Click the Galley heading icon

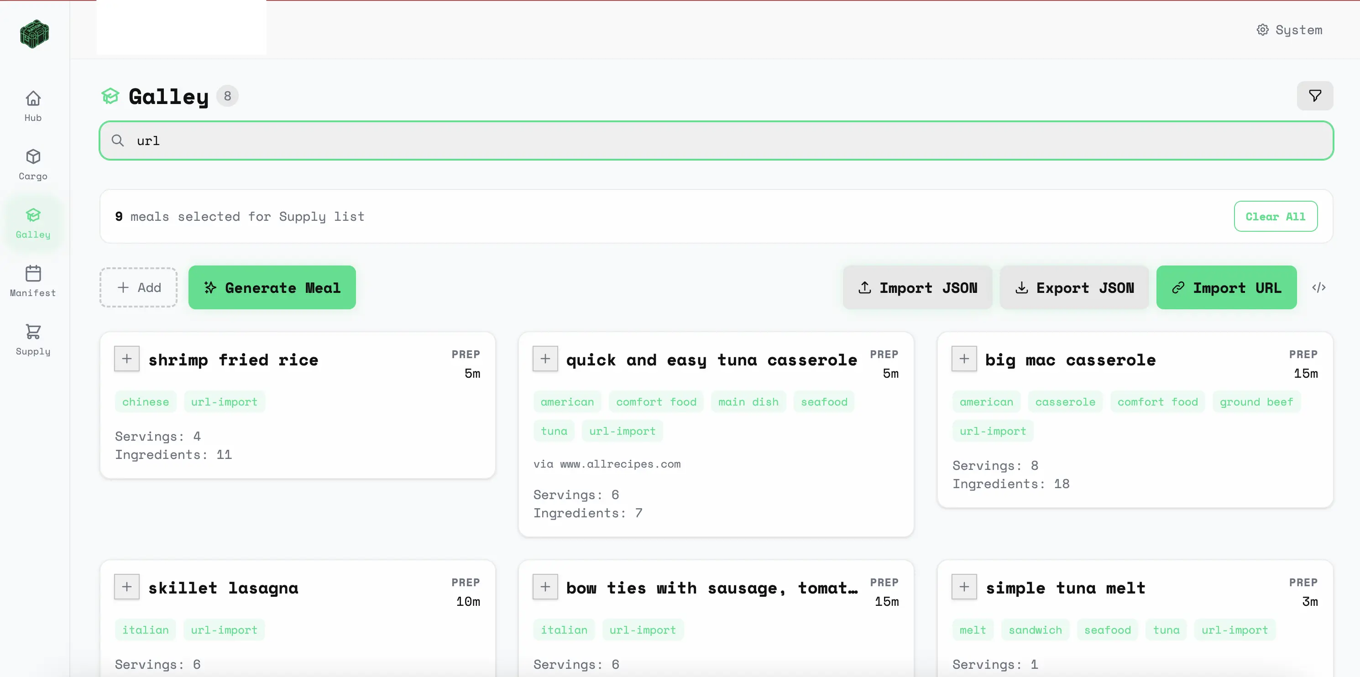tap(110, 96)
